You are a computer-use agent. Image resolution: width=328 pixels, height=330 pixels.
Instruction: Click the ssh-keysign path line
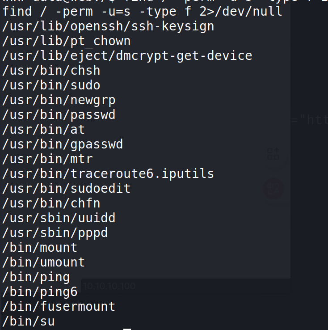(108, 26)
